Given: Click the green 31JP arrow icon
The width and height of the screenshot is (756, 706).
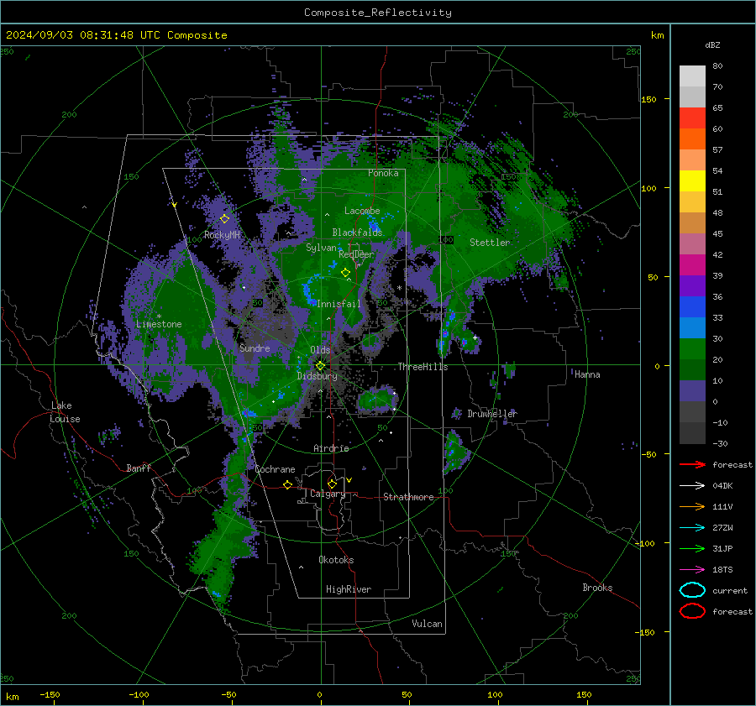Looking at the screenshot, I should (692, 548).
